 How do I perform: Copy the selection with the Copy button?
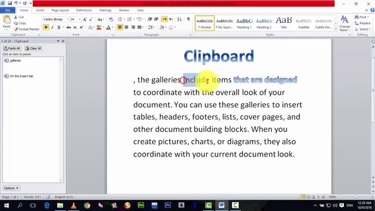pyautogui.click(x=20, y=23)
